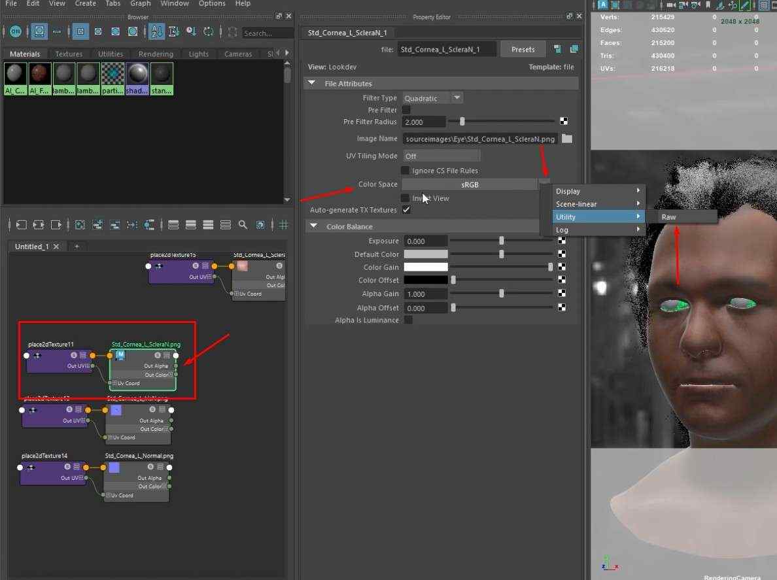Viewport: 777px width, 580px height.
Task: Click in the Browser Search field
Action: coord(268,33)
